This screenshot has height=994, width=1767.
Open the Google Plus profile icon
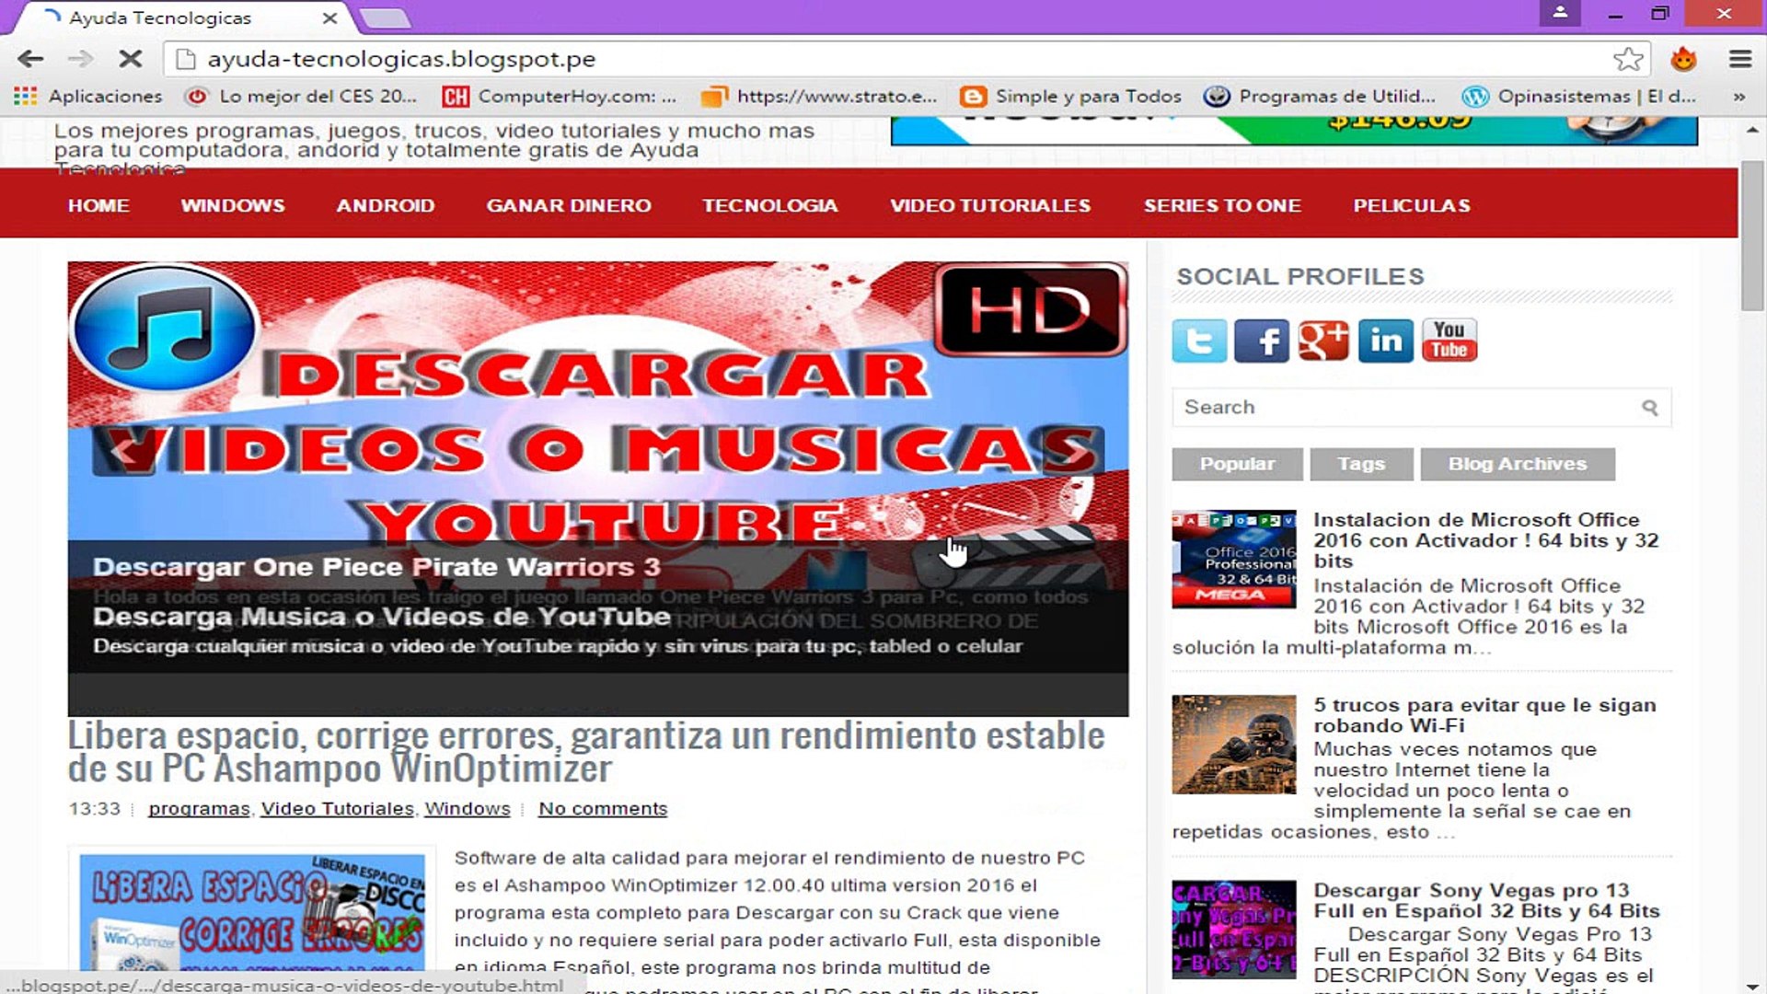pyautogui.click(x=1323, y=341)
